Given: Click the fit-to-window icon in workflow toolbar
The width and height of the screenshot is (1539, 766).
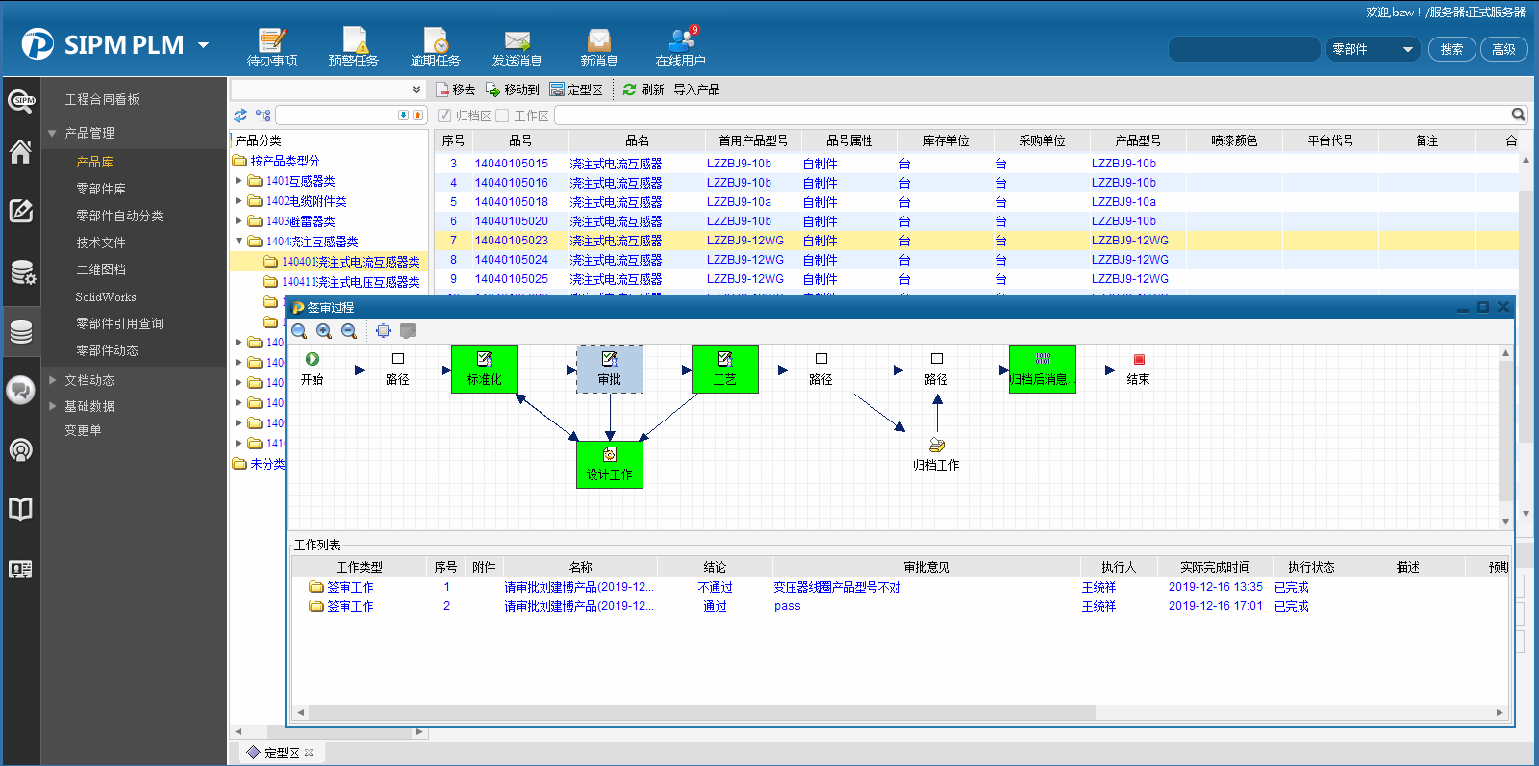Looking at the screenshot, I should click(x=383, y=331).
